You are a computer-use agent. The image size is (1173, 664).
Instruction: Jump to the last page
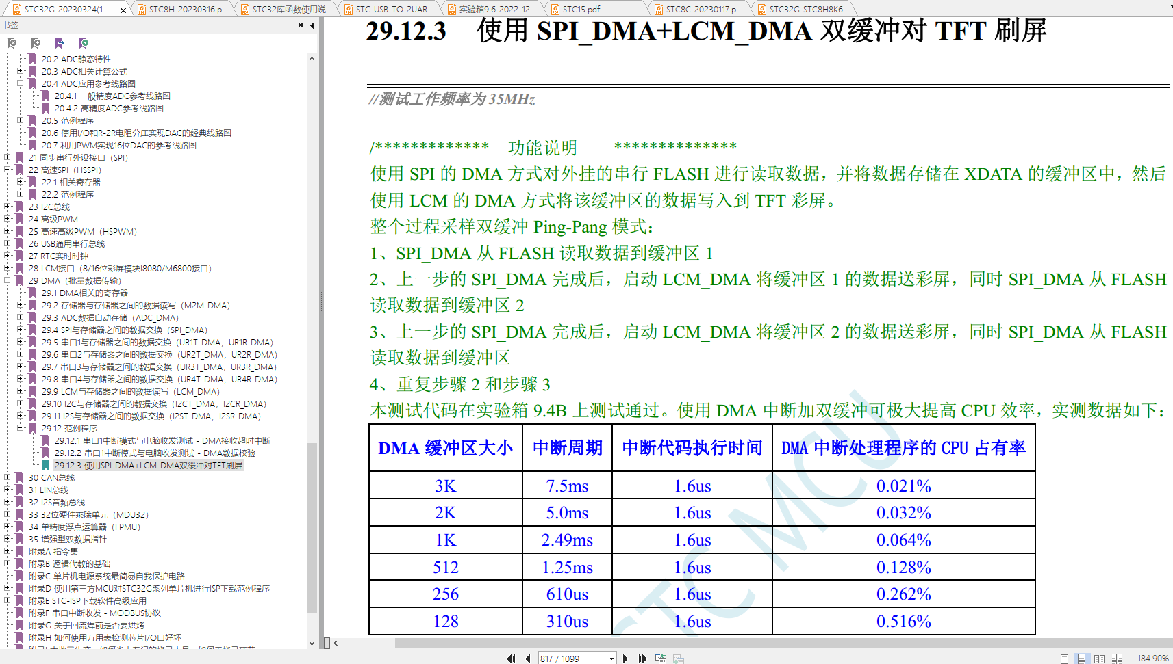click(x=642, y=659)
